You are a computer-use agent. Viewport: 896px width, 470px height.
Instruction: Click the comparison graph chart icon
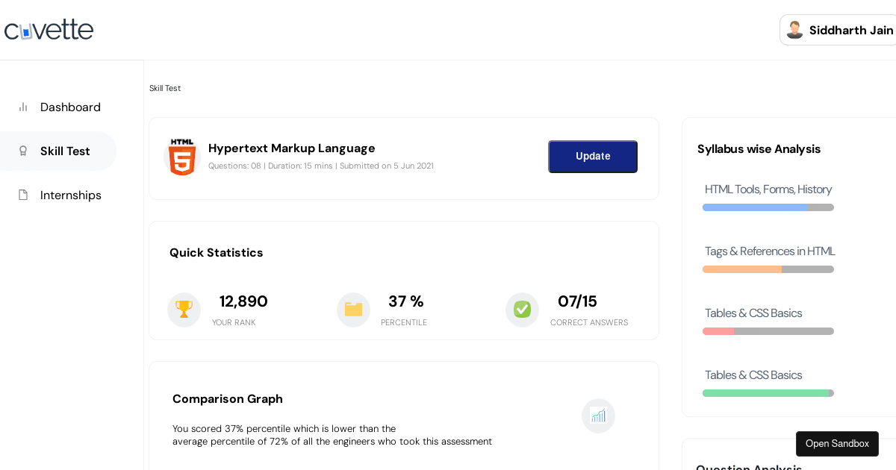pos(598,416)
